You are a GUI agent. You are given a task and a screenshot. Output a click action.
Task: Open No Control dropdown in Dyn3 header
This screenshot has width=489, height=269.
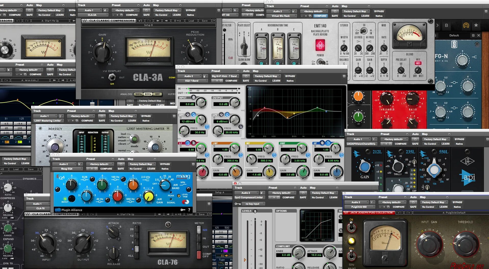[318, 198]
